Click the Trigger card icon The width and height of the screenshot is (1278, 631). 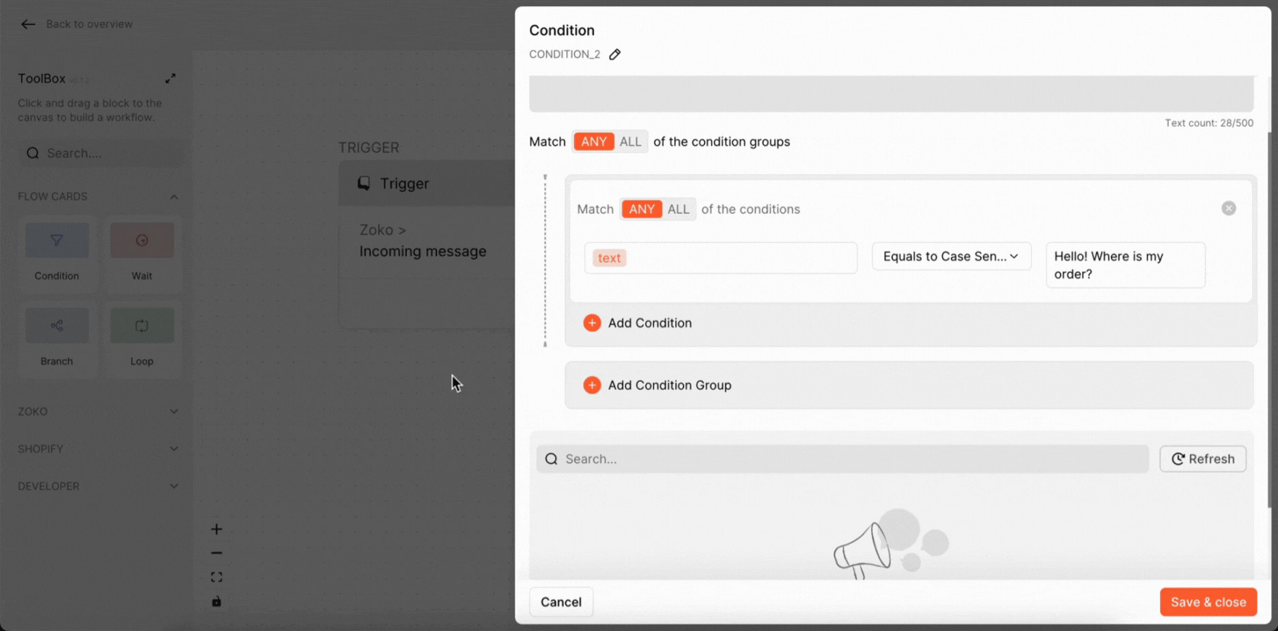pos(364,183)
